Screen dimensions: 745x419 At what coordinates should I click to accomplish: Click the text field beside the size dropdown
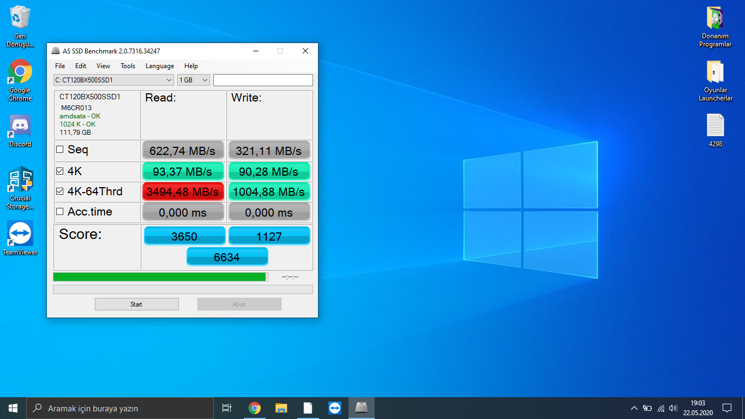[x=263, y=80]
